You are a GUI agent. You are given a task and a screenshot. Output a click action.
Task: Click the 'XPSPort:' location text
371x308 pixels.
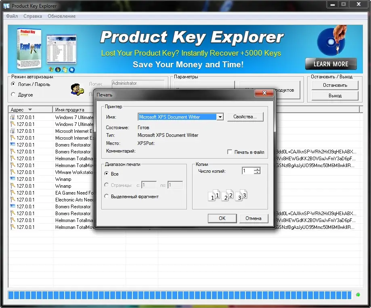[146, 143]
